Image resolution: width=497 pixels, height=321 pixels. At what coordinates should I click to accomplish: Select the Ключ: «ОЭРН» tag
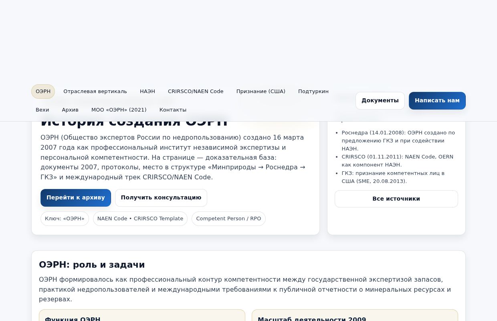(65, 218)
